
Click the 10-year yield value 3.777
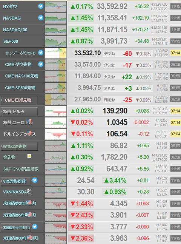pos(119,227)
